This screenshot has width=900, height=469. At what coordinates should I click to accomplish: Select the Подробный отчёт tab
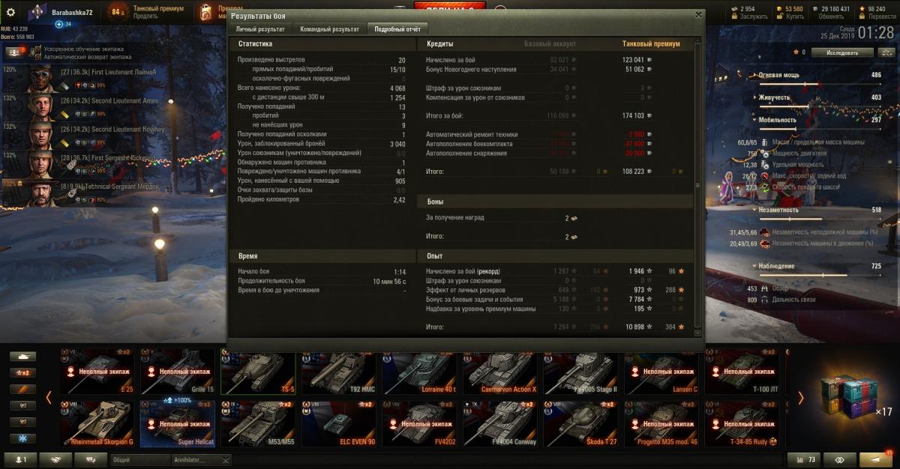tap(397, 29)
